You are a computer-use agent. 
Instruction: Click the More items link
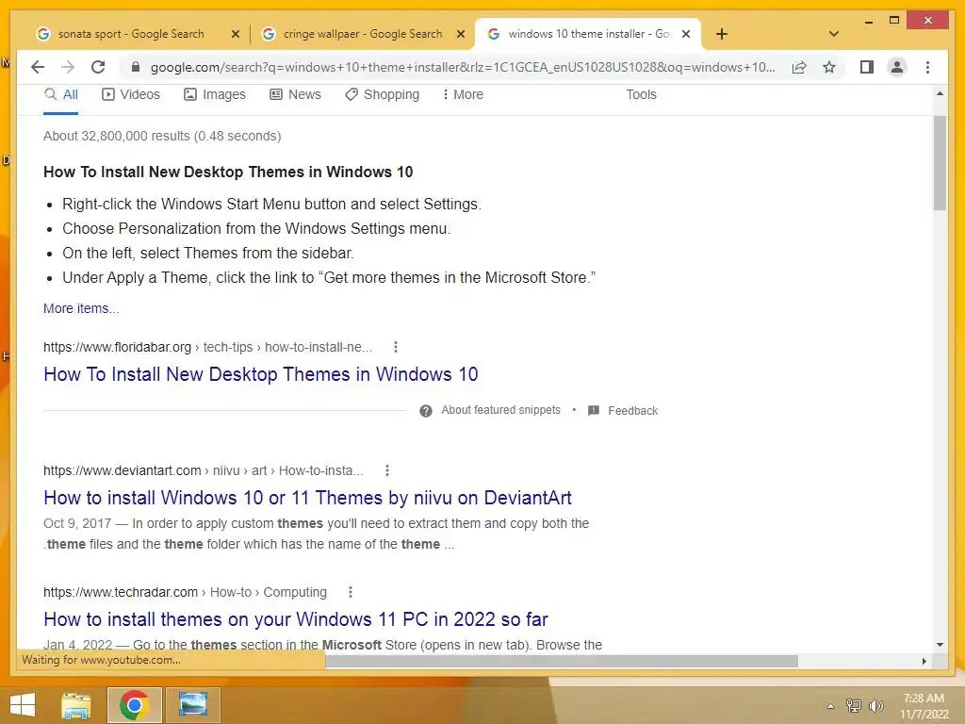[x=81, y=308]
